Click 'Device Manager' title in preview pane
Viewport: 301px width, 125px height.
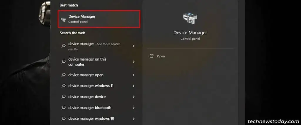[190, 33]
